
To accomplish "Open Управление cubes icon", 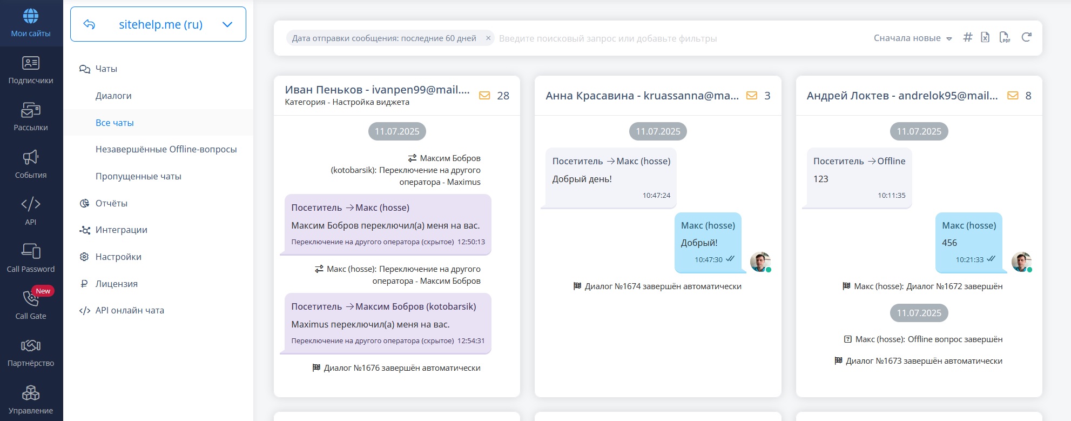I will [31, 393].
